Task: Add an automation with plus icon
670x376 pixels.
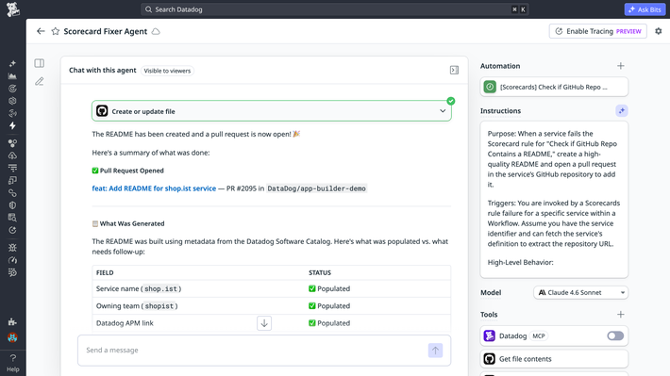Action: [620, 66]
